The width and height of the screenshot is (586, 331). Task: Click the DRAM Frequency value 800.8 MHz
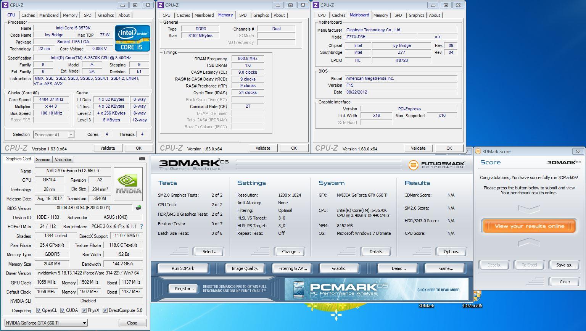[x=248, y=59]
